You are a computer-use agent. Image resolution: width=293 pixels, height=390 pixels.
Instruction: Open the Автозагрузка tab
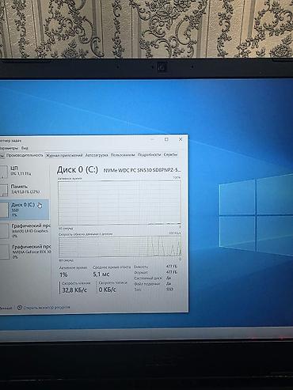coord(97,155)
